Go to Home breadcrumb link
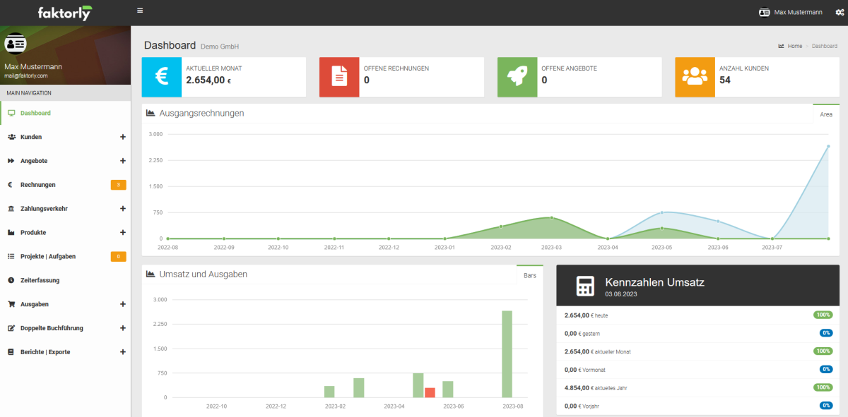This screenshot has width=848, height=417. (794, 46)
